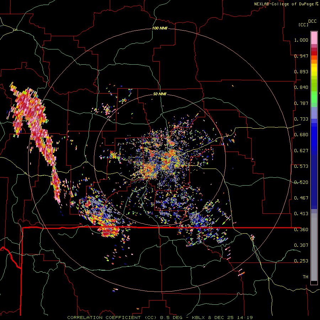Select the lavender band on the color bar
The width and height of the screenshot is (320, 320).
tap(314, 113)
